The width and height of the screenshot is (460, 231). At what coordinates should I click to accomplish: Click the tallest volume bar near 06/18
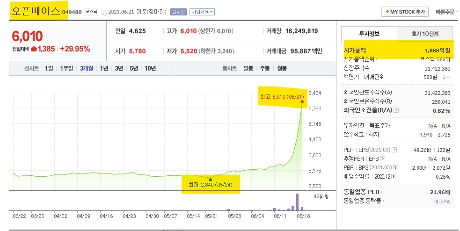298,202
